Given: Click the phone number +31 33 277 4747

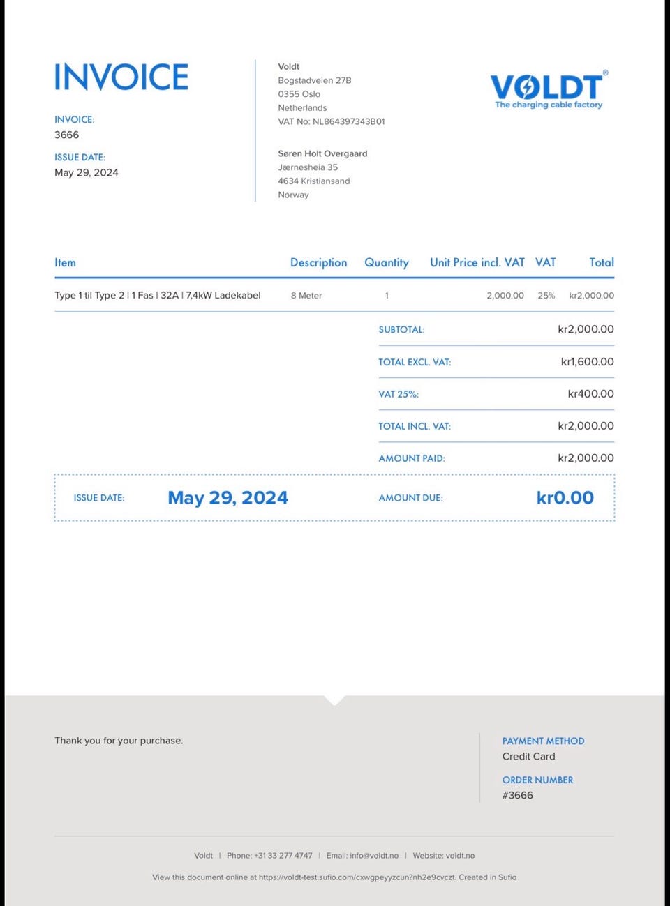Looking at the screenshot, I should point(283,856).
